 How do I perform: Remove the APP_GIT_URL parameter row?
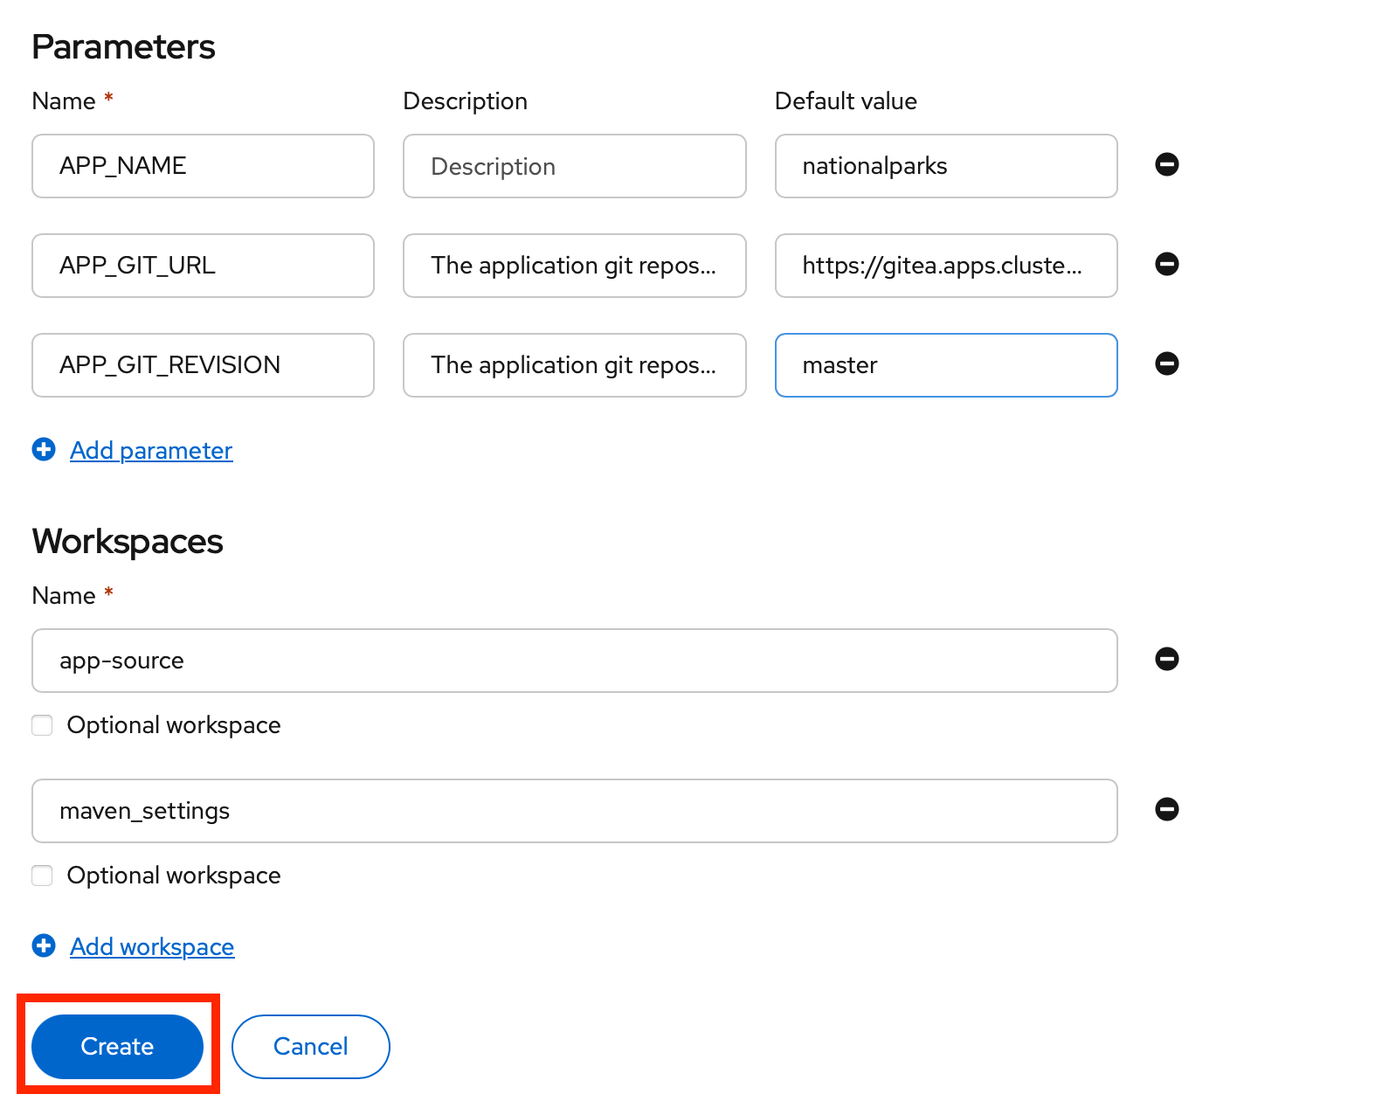[x=1166, y=264]
